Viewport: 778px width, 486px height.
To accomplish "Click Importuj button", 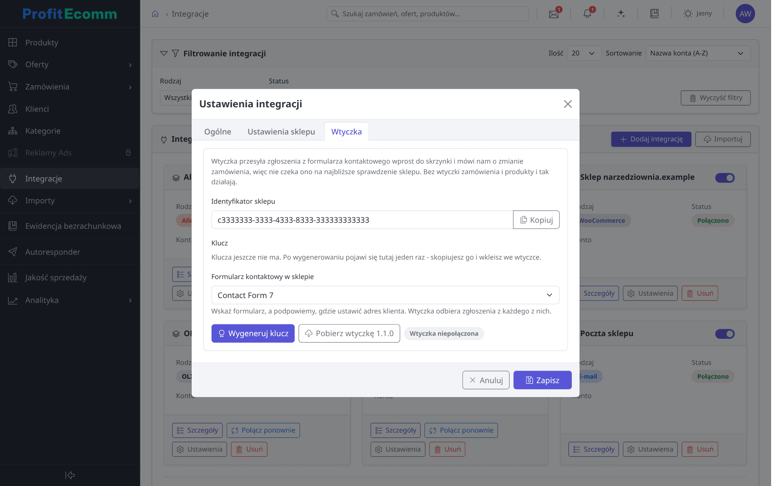I will [x=723, y=139].
